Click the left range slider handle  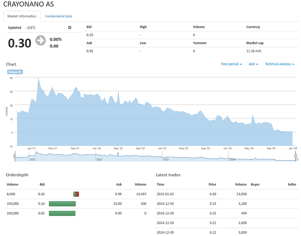point(15,156)
